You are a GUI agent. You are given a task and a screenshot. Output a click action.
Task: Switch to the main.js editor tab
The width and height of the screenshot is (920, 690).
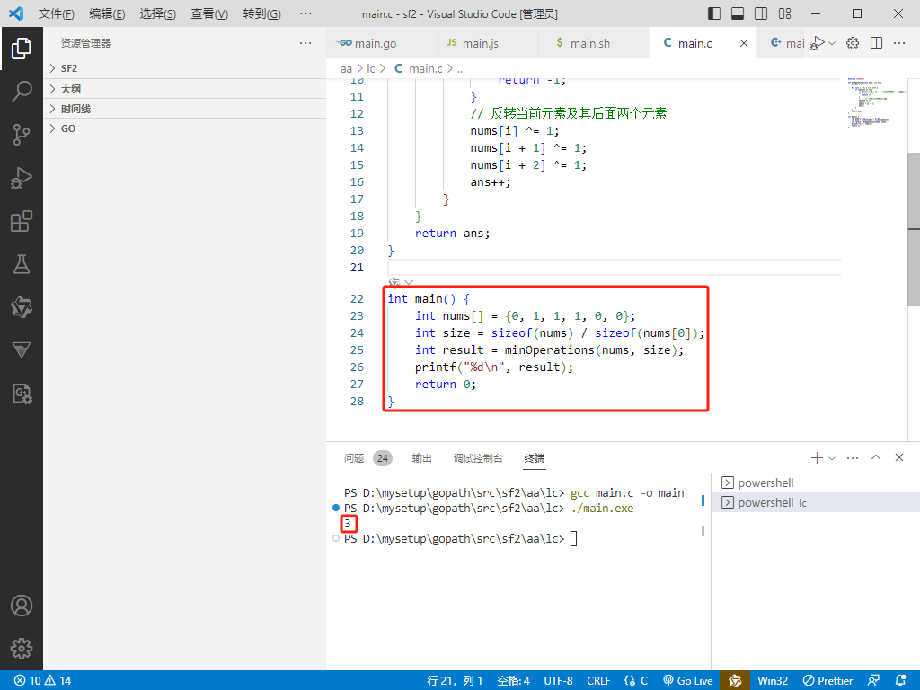pyautogui.click(x=487, y=43)
